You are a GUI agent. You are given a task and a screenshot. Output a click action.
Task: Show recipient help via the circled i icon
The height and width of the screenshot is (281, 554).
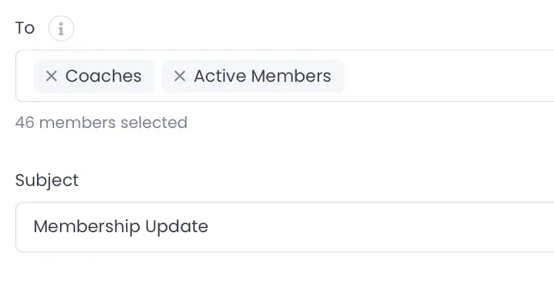click(61, 29)
